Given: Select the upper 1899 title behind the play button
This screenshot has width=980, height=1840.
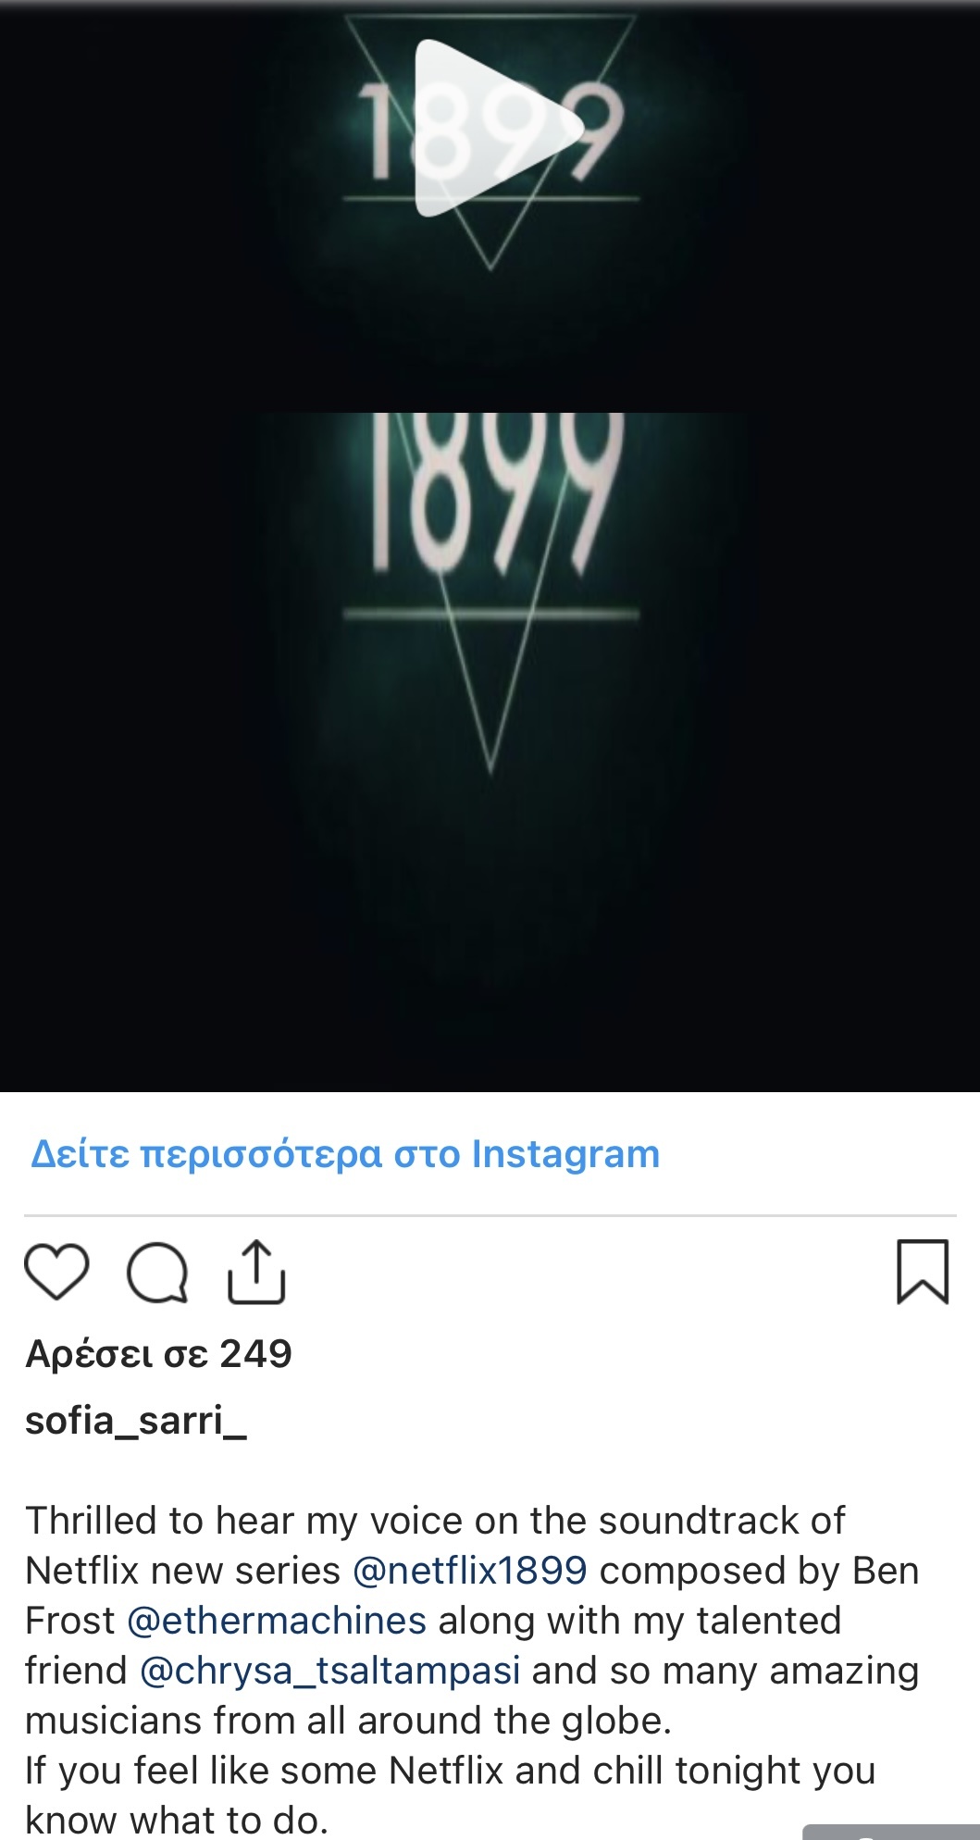Looking at the screenshot, I should click(x=490, y=131).
